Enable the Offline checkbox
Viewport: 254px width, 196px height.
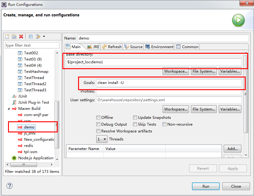tap(98, 117)
